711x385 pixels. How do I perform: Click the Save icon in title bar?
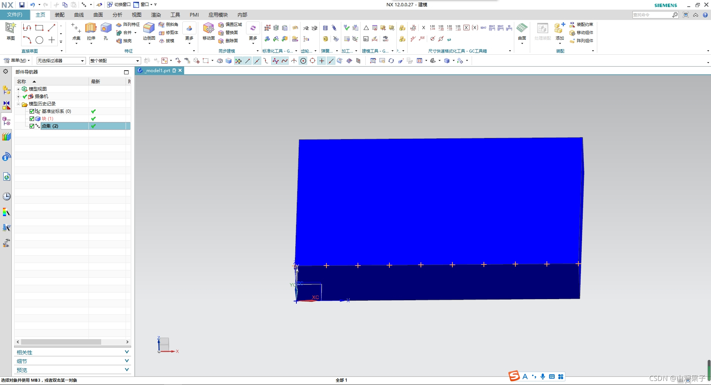pyautogui.click(x=22, y=5)
